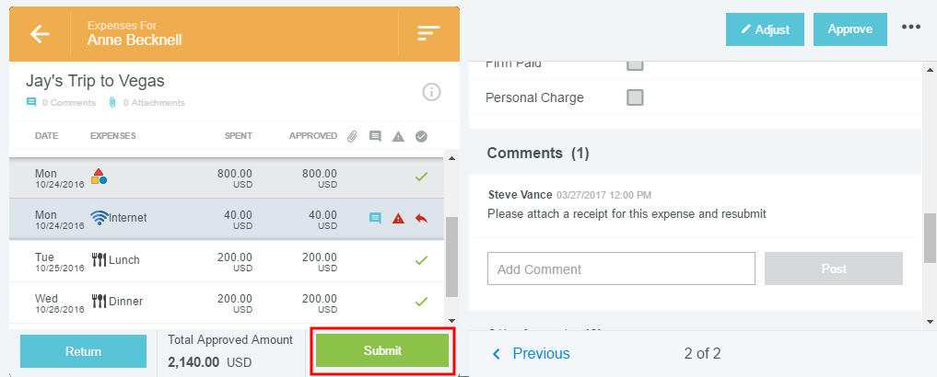The width and height of the screenshot is (937, 377).
Task: Go to the Previous expense
Action: point(531,354)
